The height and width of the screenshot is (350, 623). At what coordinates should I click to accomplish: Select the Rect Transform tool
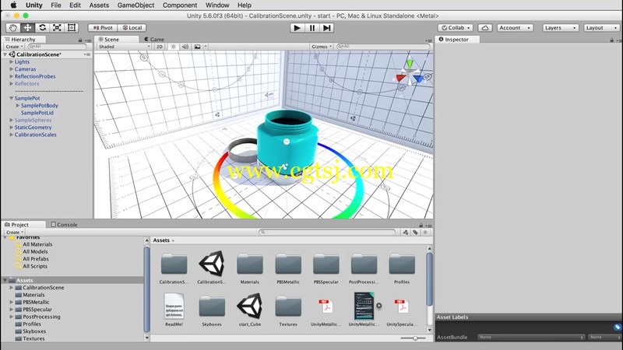[72, 28]
